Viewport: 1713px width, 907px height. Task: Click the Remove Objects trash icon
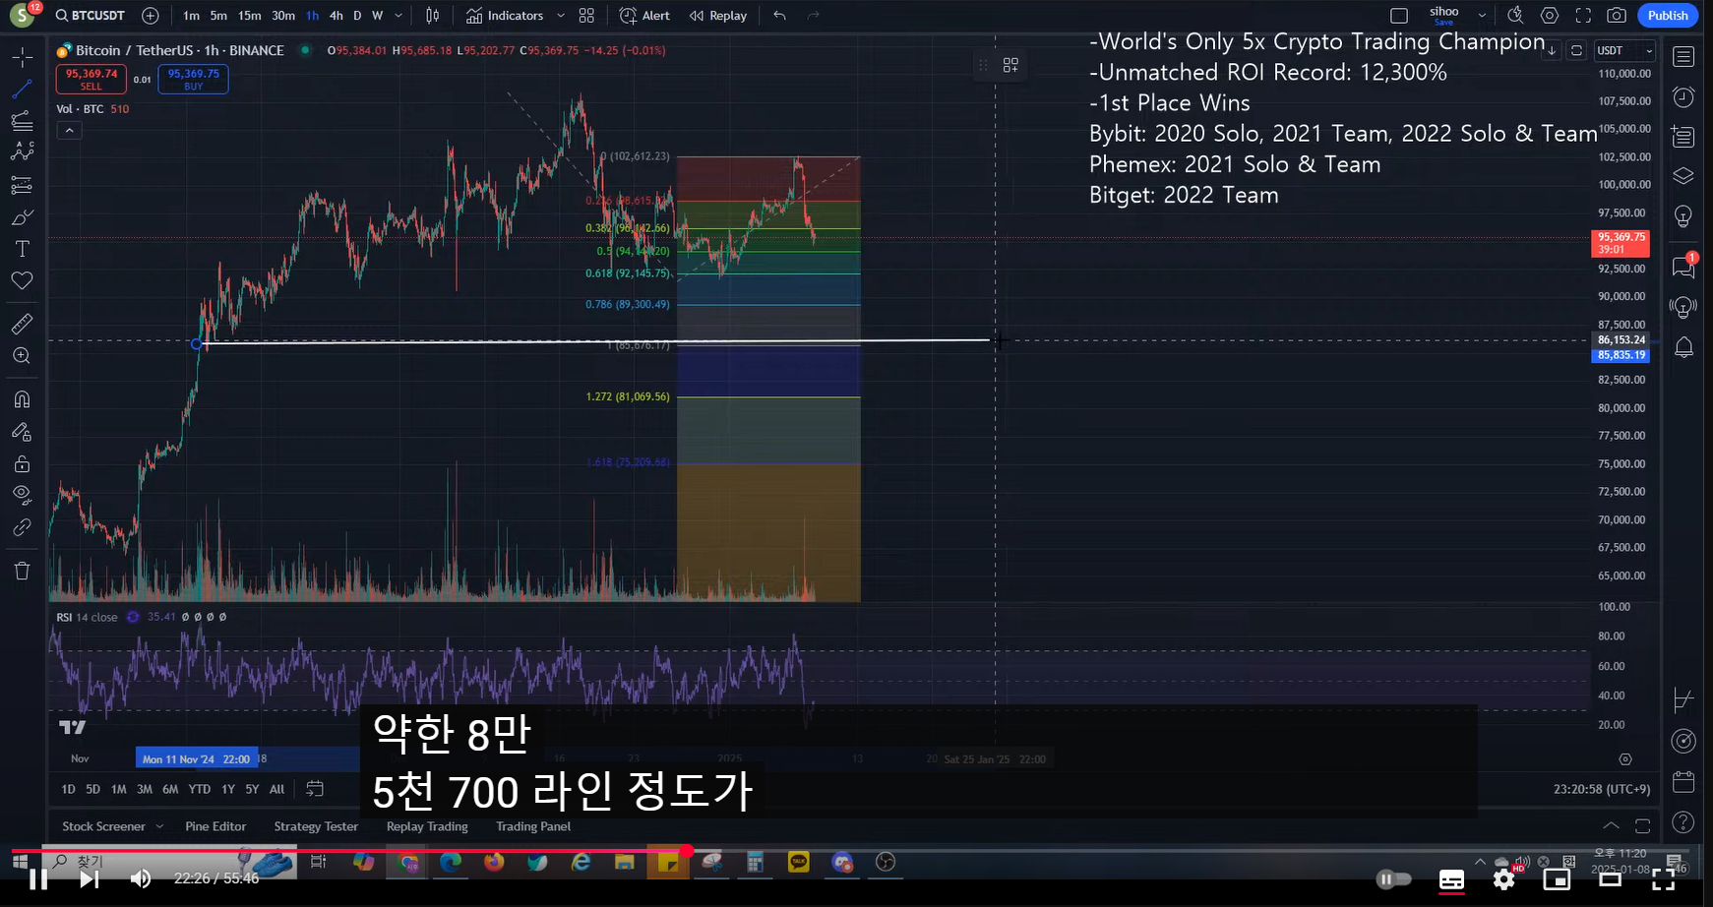click(22, 571)
